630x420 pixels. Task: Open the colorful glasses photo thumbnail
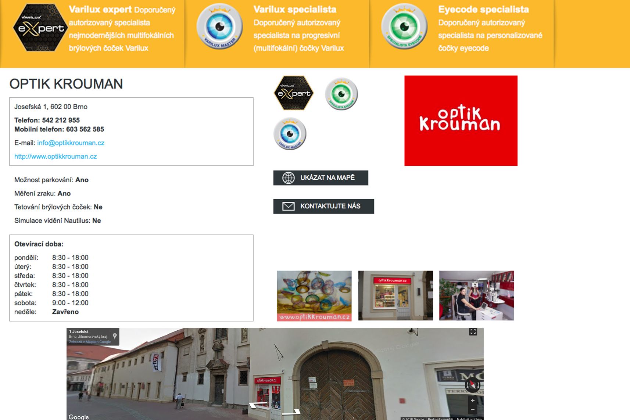pyautogui.click(x=314, y=296)
